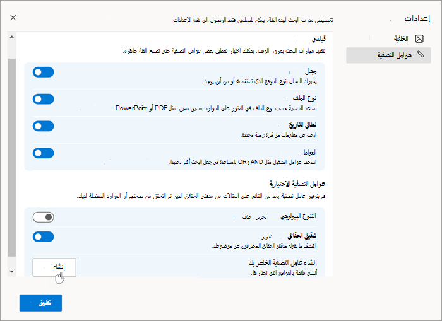Click the تطبيق apply button
Image resolution: width=442 pixels, height=321 pixels.
click(x=40, y=303)
